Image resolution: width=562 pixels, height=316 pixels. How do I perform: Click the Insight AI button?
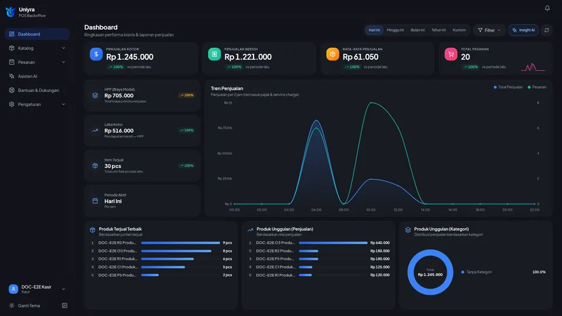(523, 30)
